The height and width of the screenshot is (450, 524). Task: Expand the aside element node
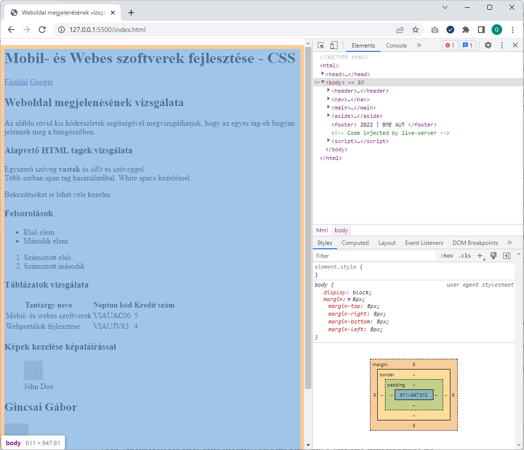point(329,115)
